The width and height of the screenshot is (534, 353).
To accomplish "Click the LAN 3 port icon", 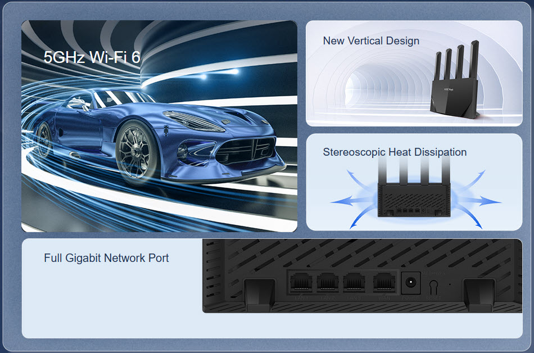I will coord(354,282).
